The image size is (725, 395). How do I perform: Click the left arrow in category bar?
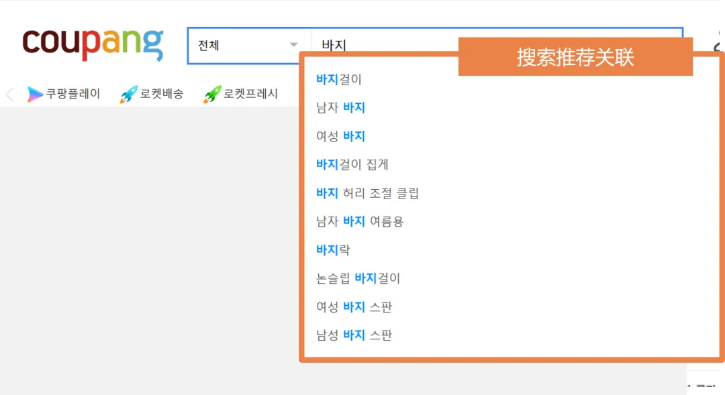point(9,95)
